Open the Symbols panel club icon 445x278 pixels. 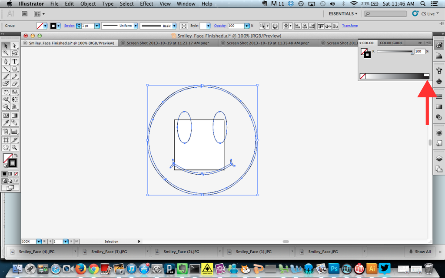[439, 81]
